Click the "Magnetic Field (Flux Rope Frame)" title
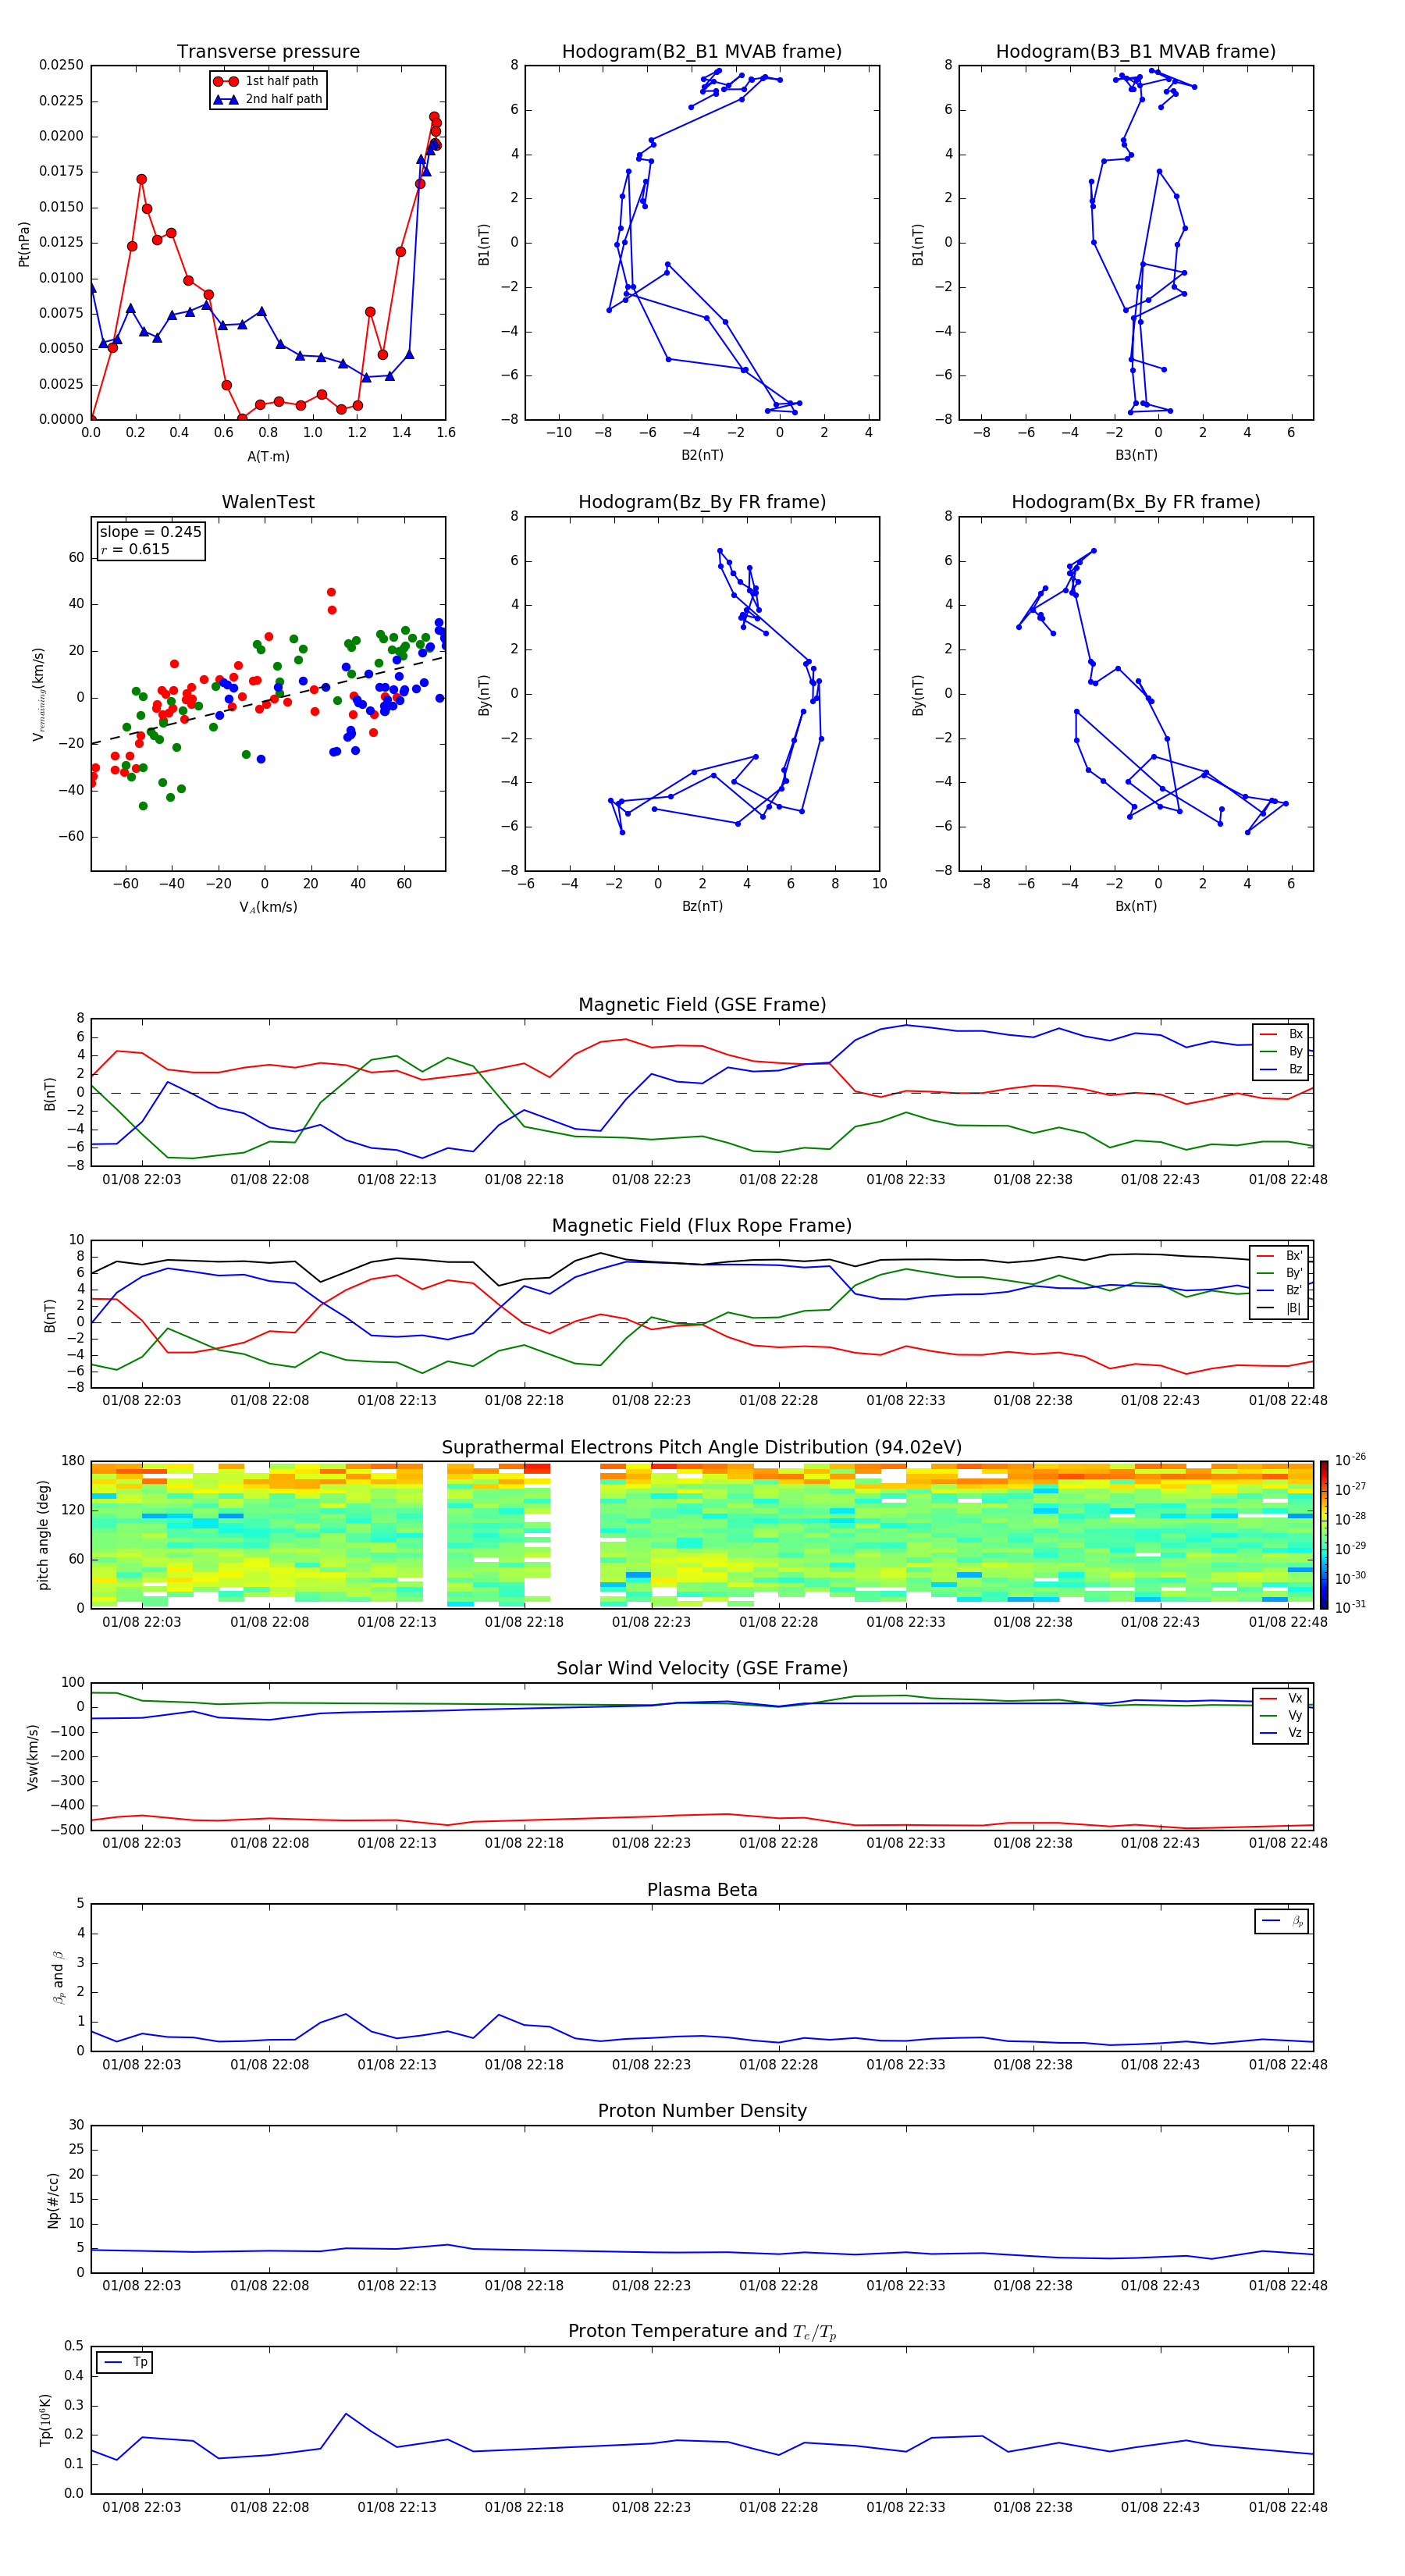The width and height of the screenshot is (1405, 2576). coord(702,1226)
